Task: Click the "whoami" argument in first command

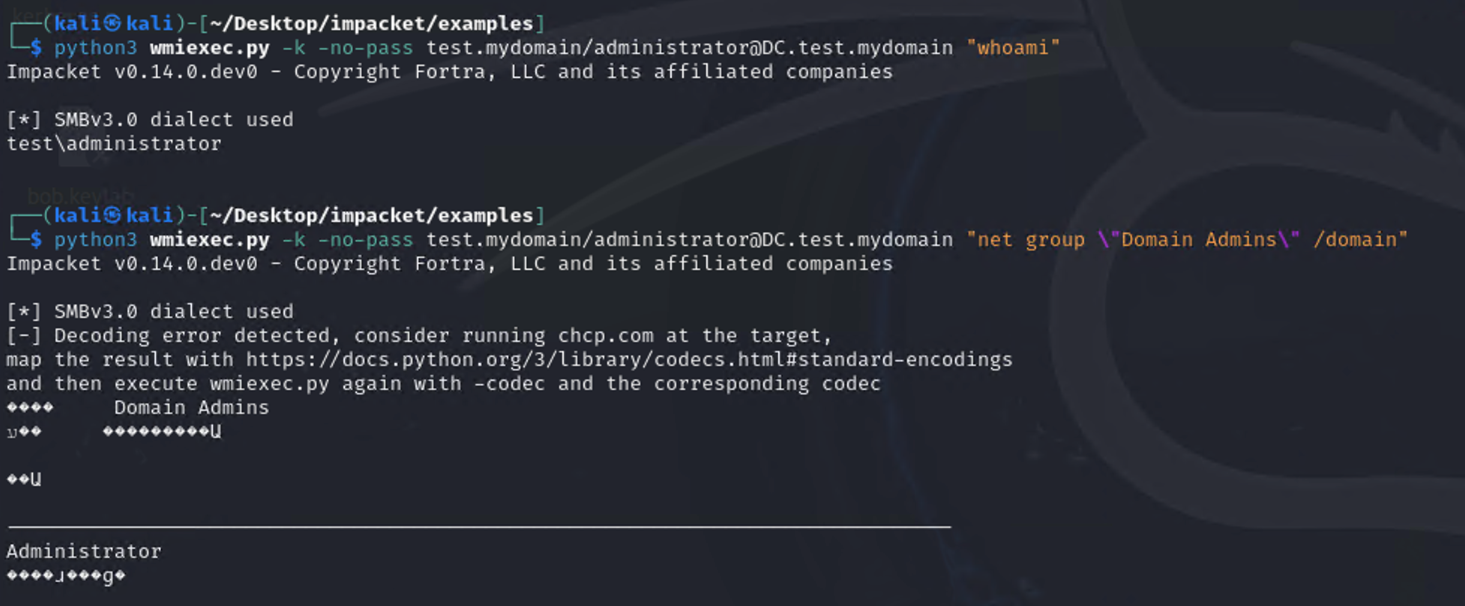Action: tap(1012, 48)
